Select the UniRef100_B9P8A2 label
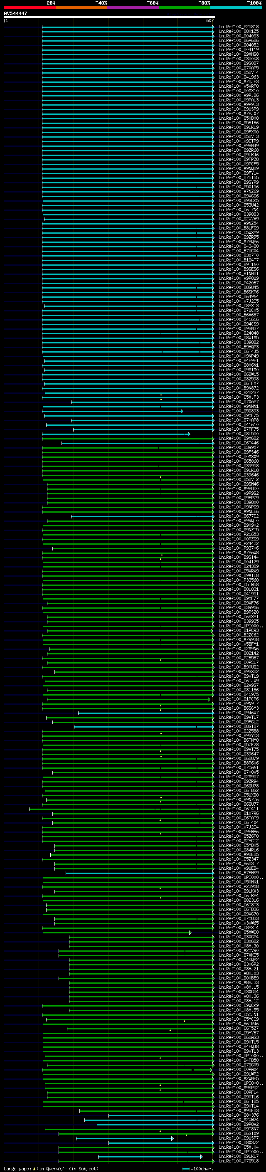266x1172 pixels. [239, 1124]
